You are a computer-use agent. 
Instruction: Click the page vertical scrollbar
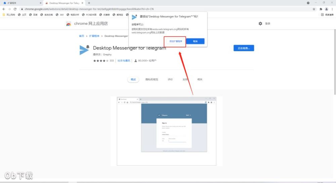335,62
